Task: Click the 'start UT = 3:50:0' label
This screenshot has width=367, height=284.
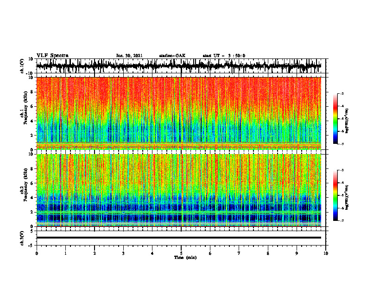Action: pyautogui.click(x=224, y=56)
